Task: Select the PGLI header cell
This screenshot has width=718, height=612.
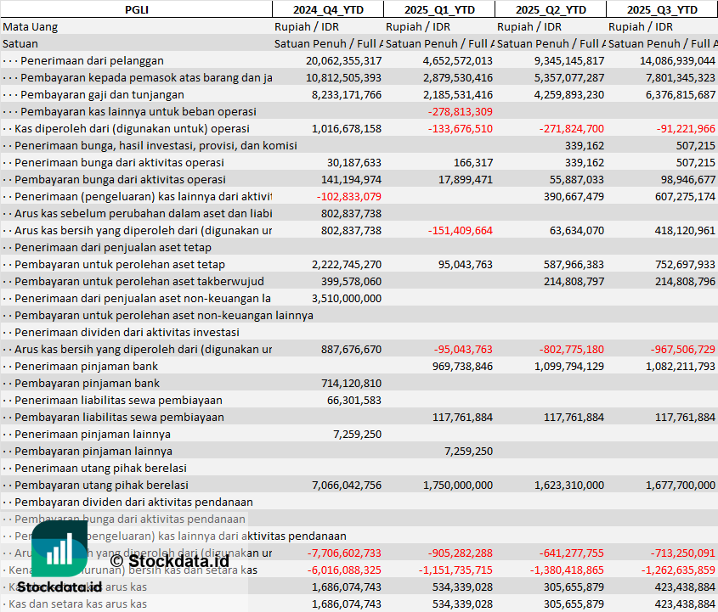Action: [137, 9]
